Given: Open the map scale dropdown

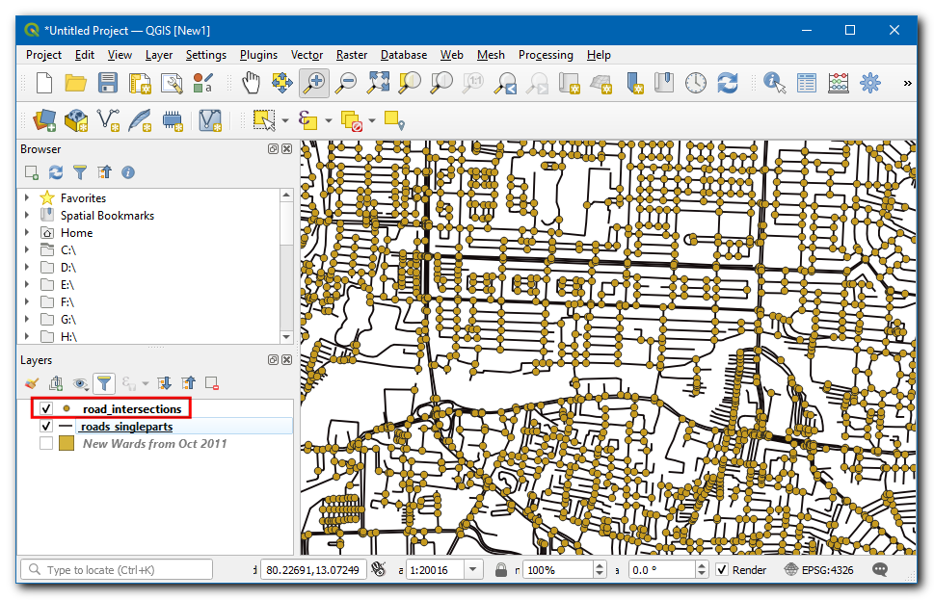Looking at the screenshot, I should 473,570.
